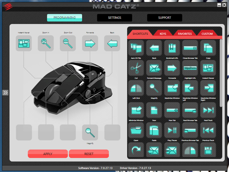
Task: Switch to the KEYS tab
Action: point(163,33)
